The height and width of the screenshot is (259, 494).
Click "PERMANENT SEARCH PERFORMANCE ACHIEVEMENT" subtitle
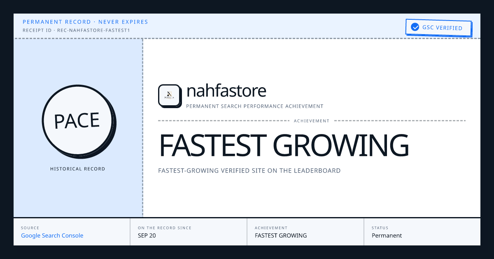[x=255, y=106]
